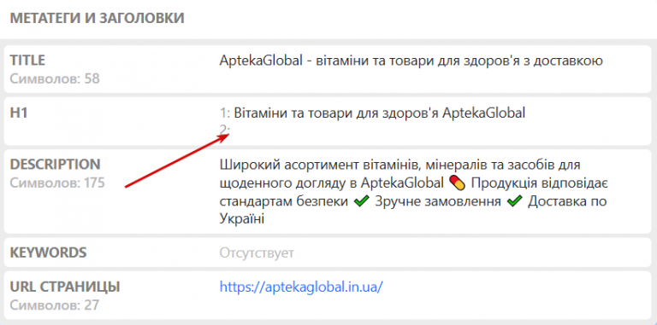Click the description text Широкий асортимент вітамінів
The image size is (657, 325).
(413, 192)
